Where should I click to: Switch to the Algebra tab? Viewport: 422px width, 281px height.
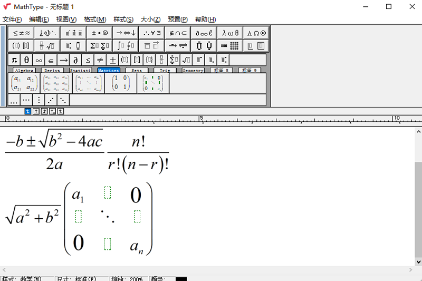24,70
